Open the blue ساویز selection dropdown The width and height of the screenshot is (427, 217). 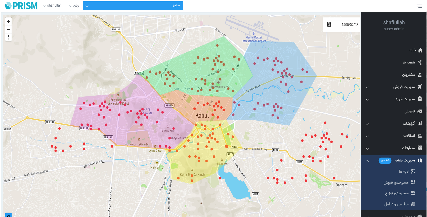click(x=133, y=6)
